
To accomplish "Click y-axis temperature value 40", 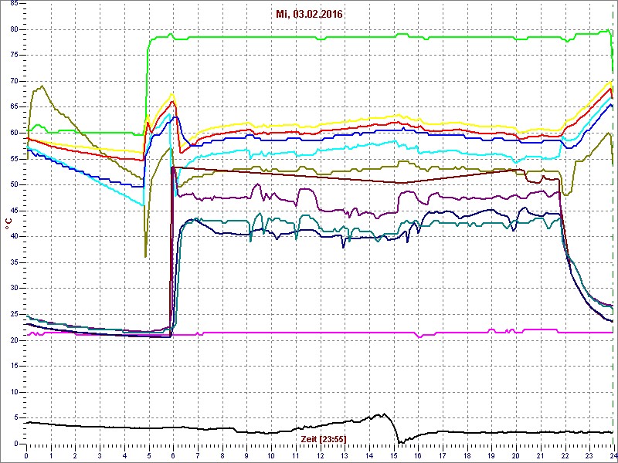I will pos(12,237).
